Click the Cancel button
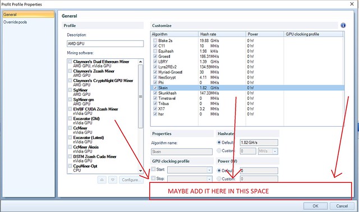This screenshot has height=212, width=359. tap(342, 206)
